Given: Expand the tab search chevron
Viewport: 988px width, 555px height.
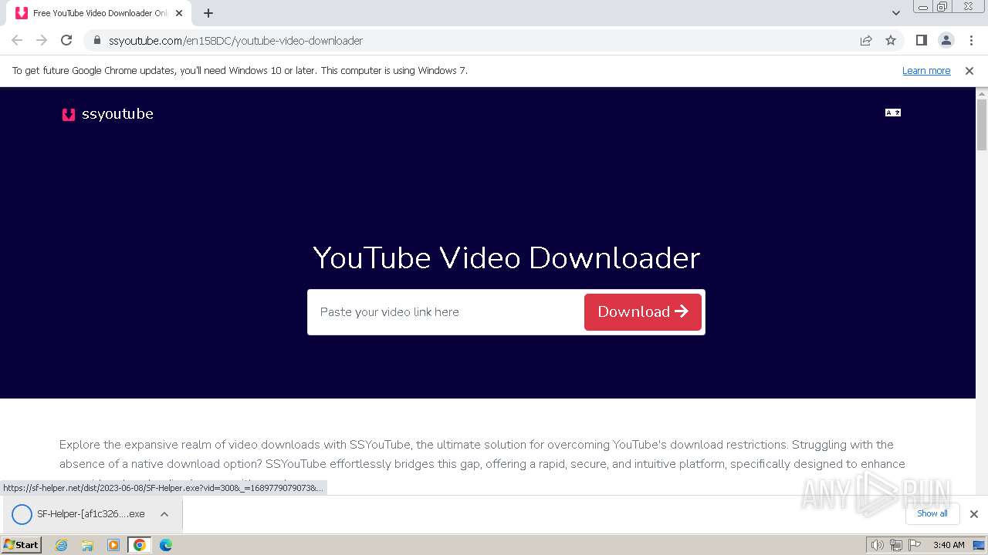Looking at the screenshot, I should click(x=896, y=13).
